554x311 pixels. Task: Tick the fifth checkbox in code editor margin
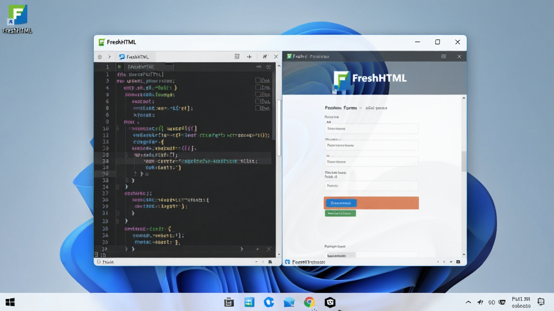point(258,108)
